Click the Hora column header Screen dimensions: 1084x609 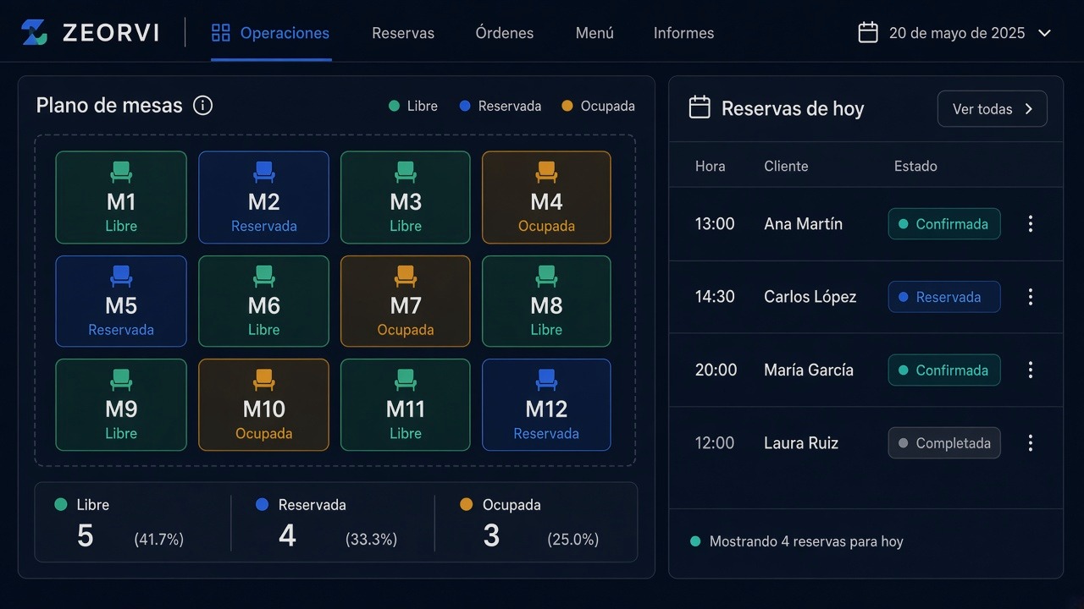(x=711, y=166)
